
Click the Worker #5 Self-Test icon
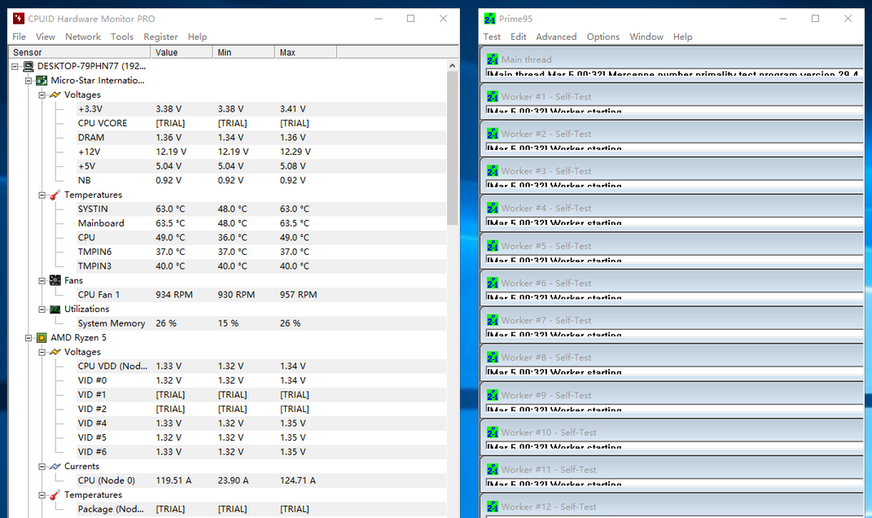click(x=492, y=246)
